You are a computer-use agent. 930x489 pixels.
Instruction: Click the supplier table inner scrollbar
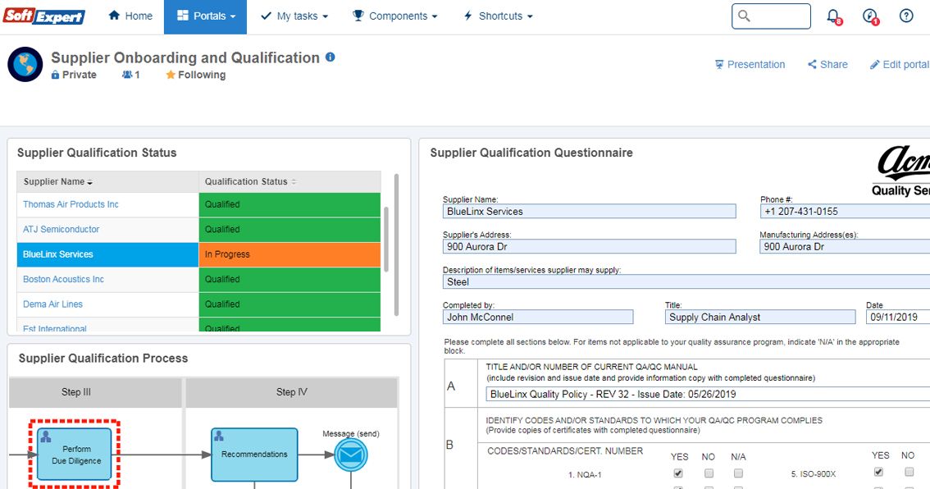point(386,239)
